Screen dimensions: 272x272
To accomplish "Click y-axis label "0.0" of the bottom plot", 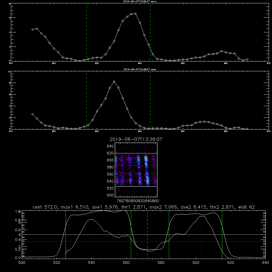I will [x=18, y=258].
